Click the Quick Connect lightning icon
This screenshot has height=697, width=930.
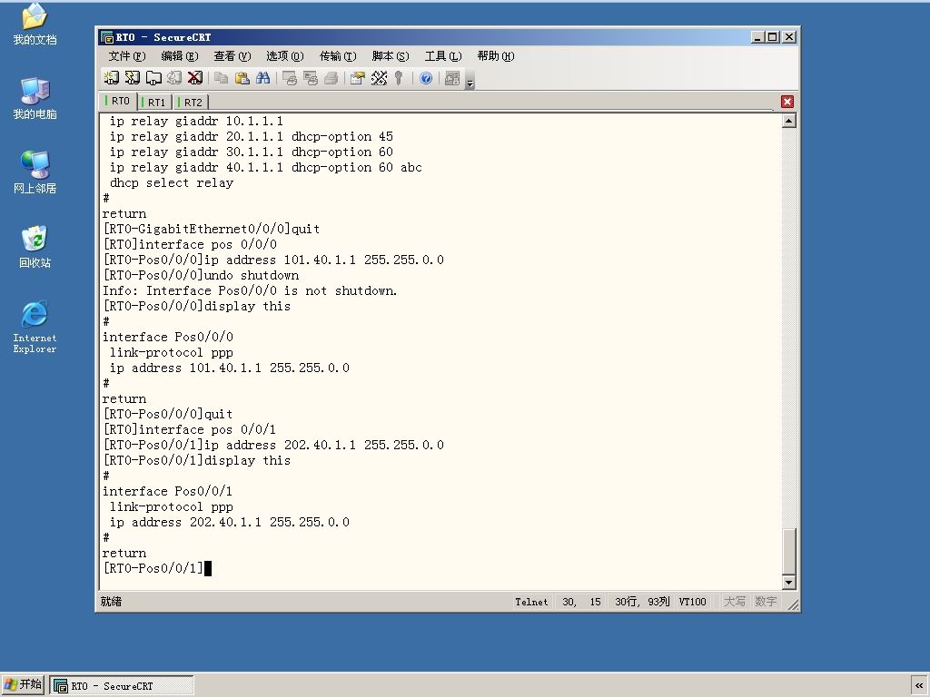[133, 78]
